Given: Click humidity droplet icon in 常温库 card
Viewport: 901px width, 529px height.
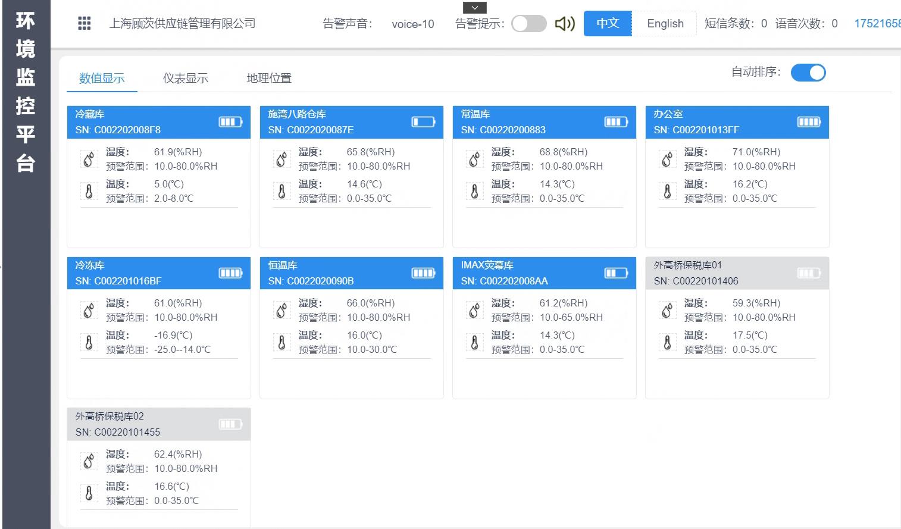Looking at the screenshot, I should click(x=474, y=159).
